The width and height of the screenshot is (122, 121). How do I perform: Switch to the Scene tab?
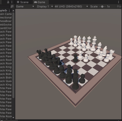[23, 2]
